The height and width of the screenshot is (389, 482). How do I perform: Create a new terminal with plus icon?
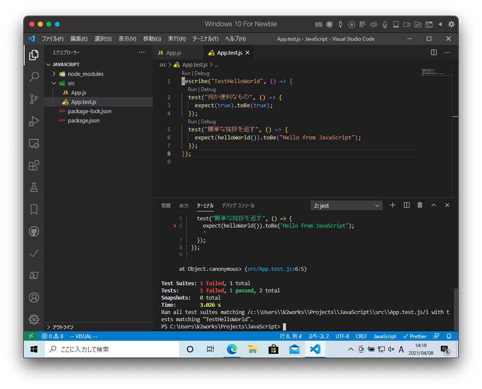(x=392, y=205)
